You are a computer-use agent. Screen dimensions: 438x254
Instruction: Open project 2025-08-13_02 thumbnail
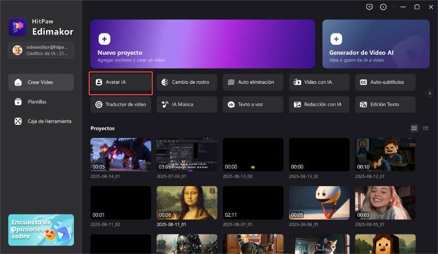point(319,154)
